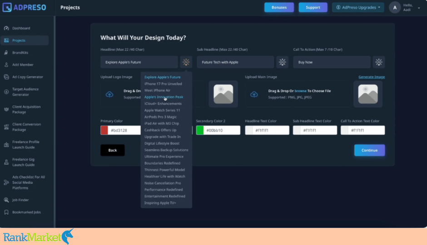
Task: Pick Performance Redefined suggestion
Action: pyautogui.click(x=164, y=190)
